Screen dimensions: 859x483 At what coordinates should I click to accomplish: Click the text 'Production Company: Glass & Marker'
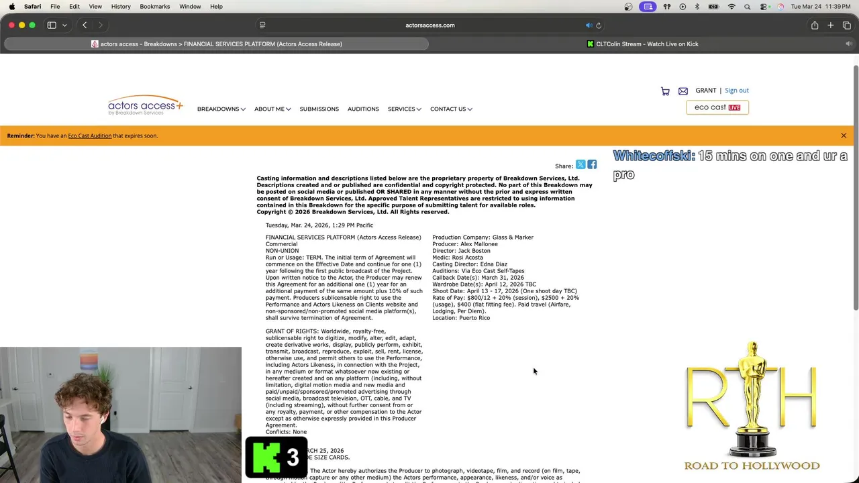click(483, 237)
